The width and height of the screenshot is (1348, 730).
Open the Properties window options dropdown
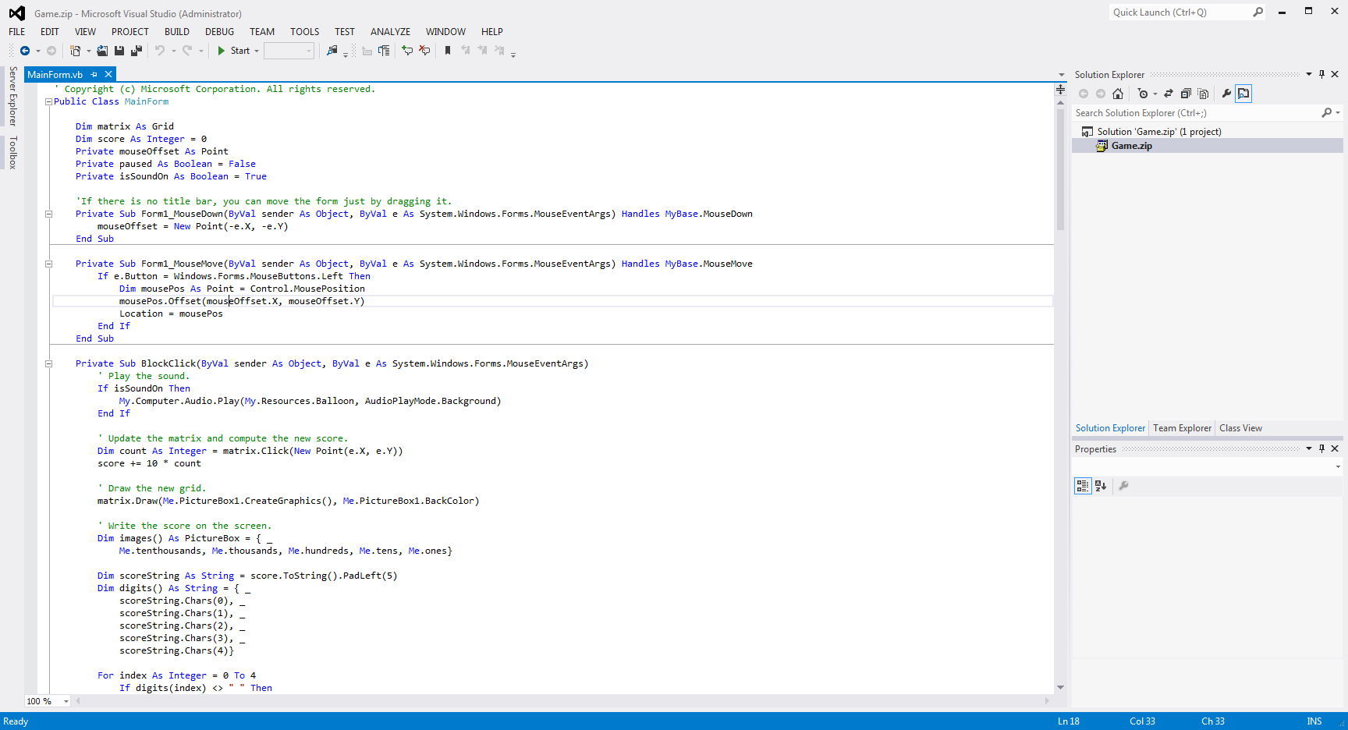1308,449
